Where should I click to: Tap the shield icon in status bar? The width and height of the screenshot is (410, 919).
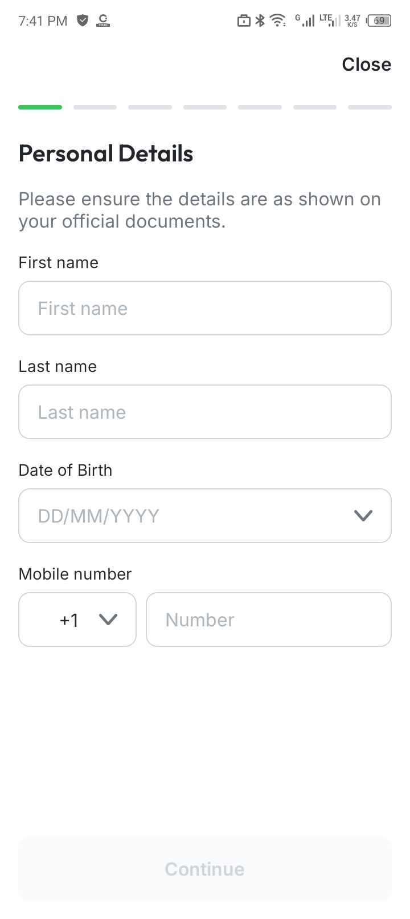point(83,21)
